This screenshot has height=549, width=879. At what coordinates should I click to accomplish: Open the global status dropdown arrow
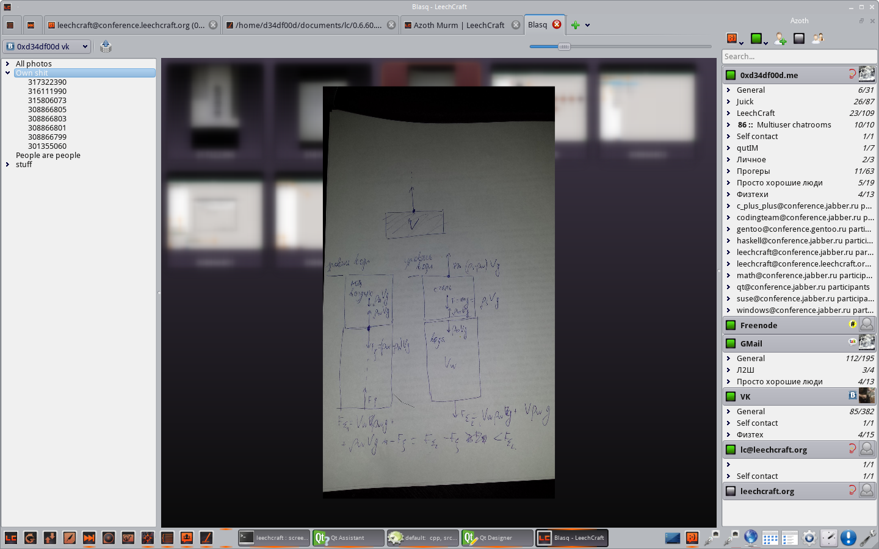pos(765,41)
